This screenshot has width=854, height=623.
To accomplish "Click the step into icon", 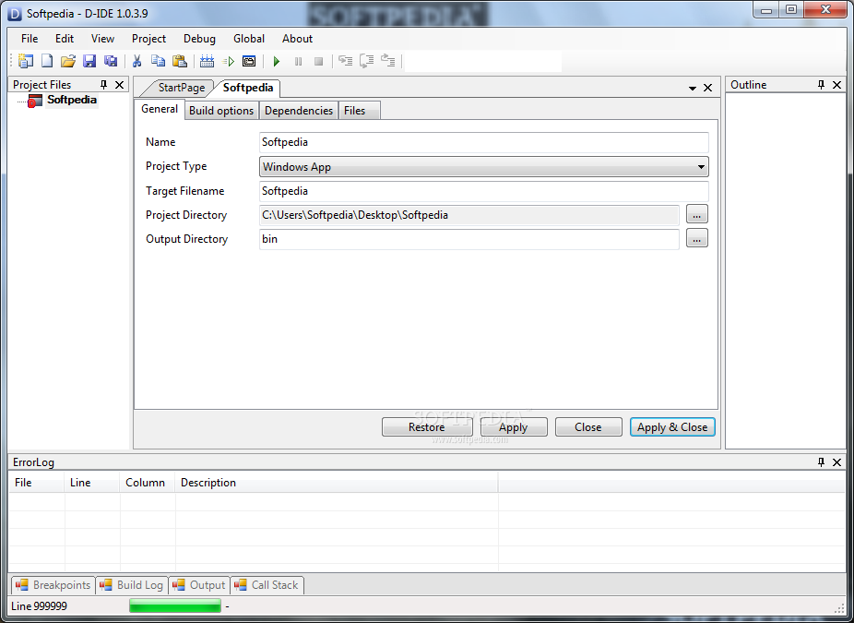I will point(345,61).
